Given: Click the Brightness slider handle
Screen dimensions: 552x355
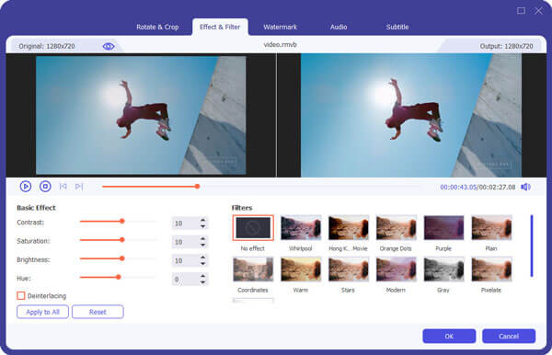Looking at the screenshot, I should pos(122,258).
